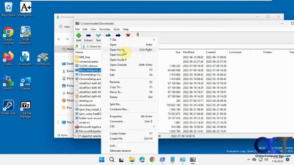Screen dimensions: 294x165
Task: Click the New button in Explorer window
Action: pyautogui.click(x=65, y=27)
